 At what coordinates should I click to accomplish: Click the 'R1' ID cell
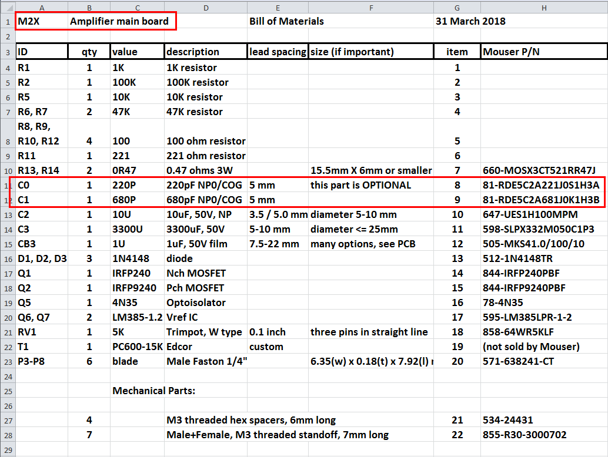[x=42, y=68]
